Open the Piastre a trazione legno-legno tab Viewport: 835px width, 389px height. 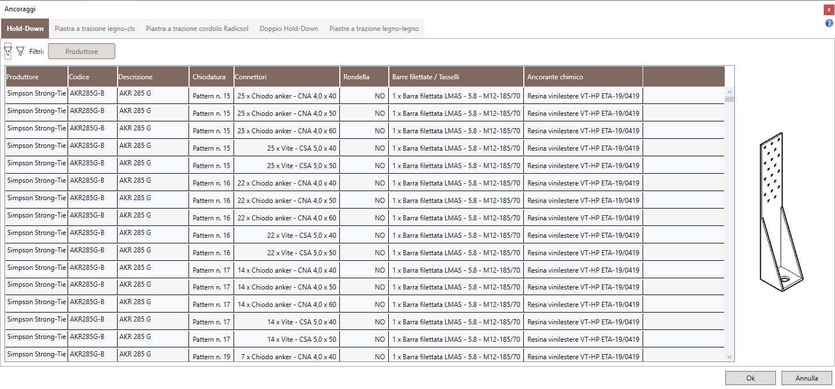point(374,29)
